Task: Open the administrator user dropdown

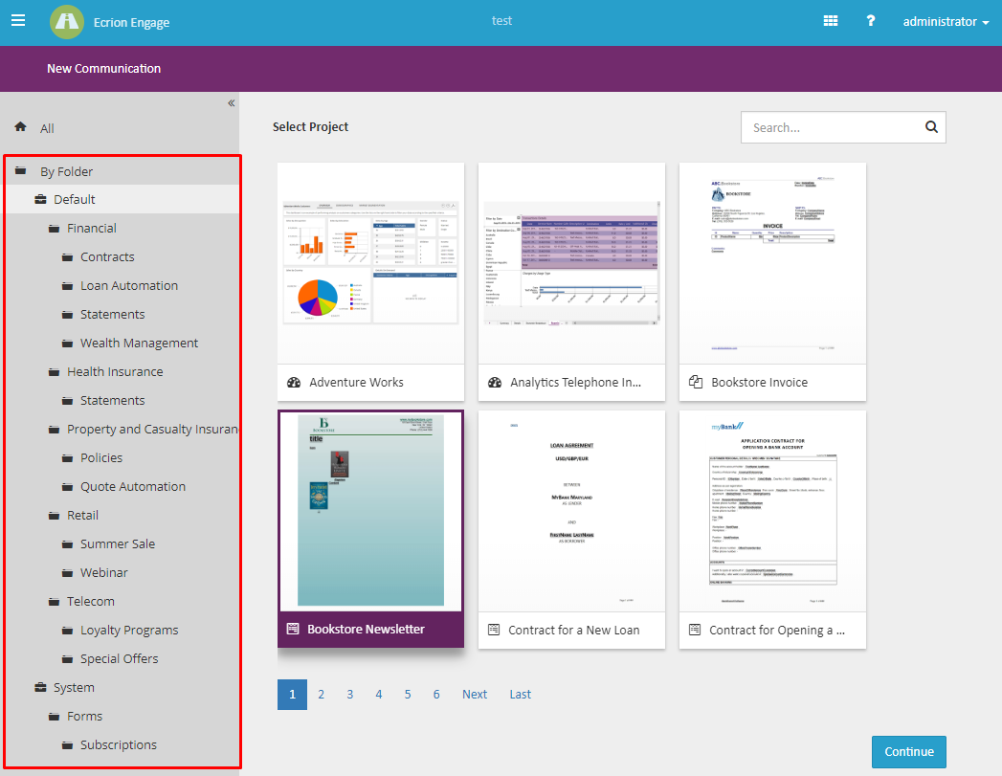Action: 946,21
